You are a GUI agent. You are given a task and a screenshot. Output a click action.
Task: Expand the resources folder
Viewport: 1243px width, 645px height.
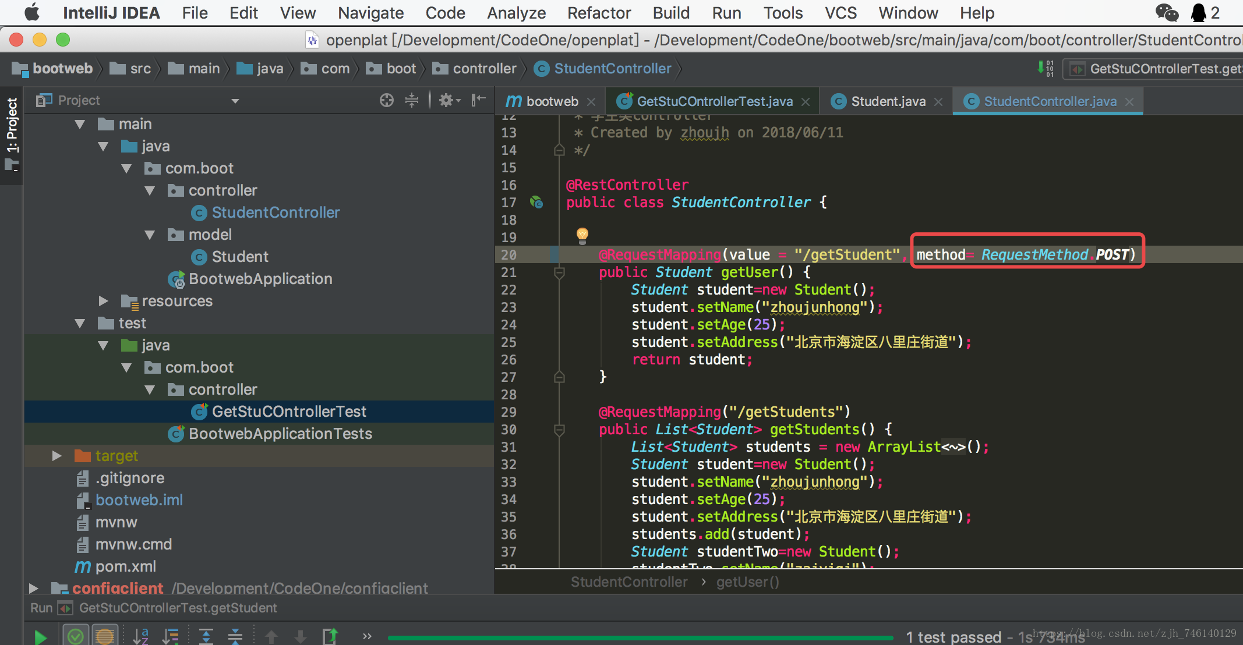tap(103, 301)
